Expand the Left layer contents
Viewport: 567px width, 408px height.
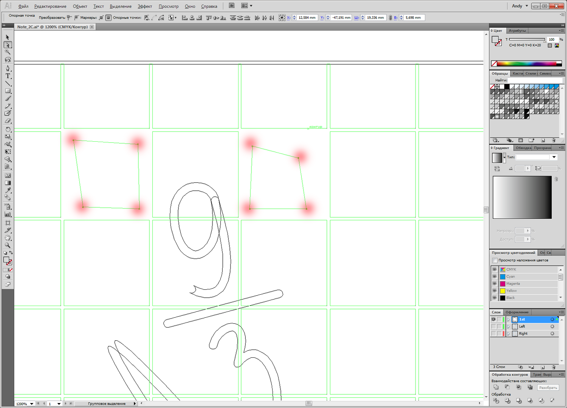pos(508,326)
